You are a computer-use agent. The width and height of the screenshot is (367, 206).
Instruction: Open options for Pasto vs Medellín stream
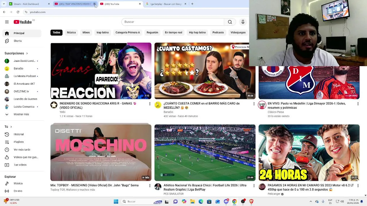(x=358, y=104)
